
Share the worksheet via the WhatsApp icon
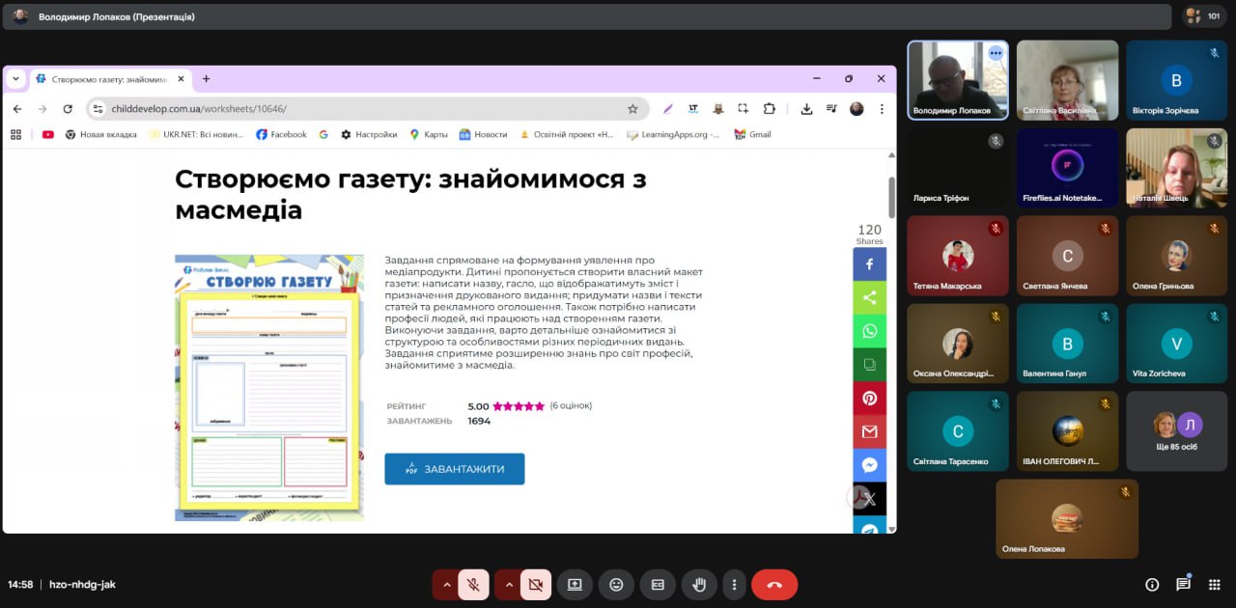point(869,331)
